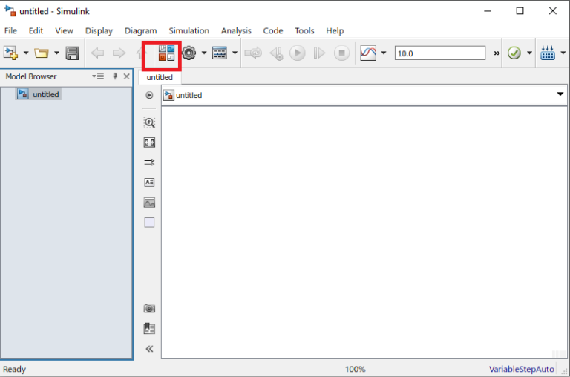570x377 pixels.
Task: Open the Display menu
Action: 99,30
